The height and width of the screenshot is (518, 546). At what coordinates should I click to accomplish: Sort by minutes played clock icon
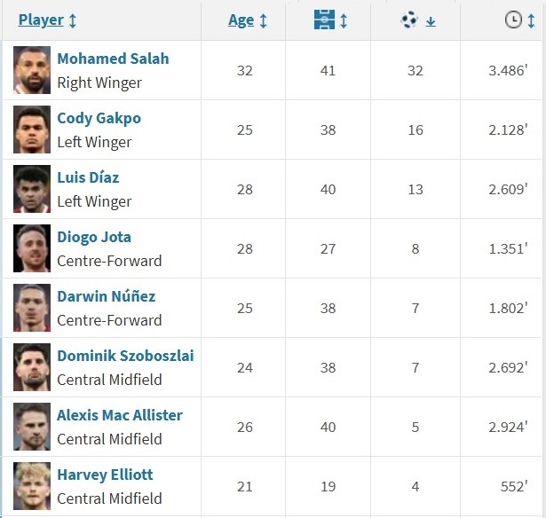(x=513, y=20)
